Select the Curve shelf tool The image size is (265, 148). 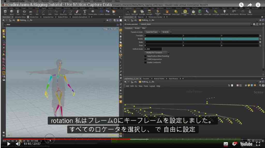[56, 12]
